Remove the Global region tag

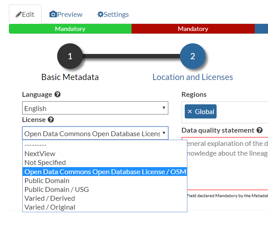(x=190, y=111)
